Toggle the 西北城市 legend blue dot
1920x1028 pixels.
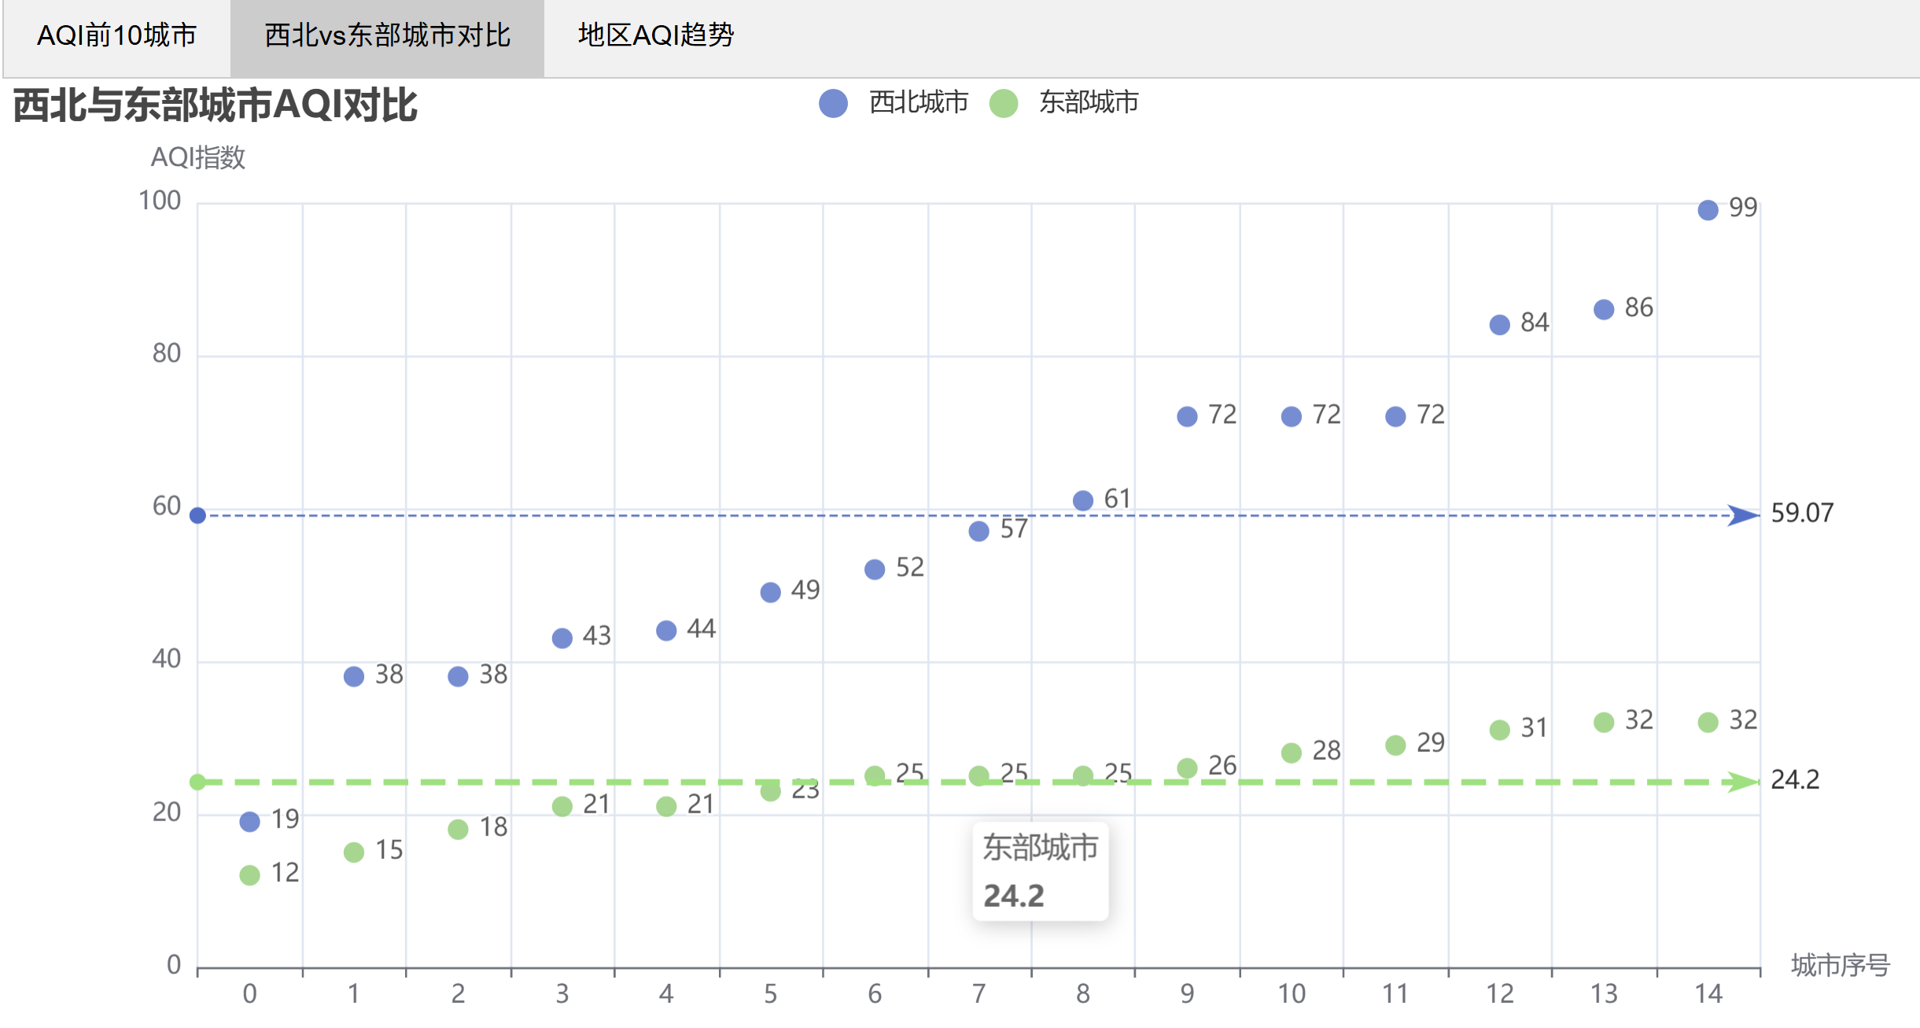(833, 103)
